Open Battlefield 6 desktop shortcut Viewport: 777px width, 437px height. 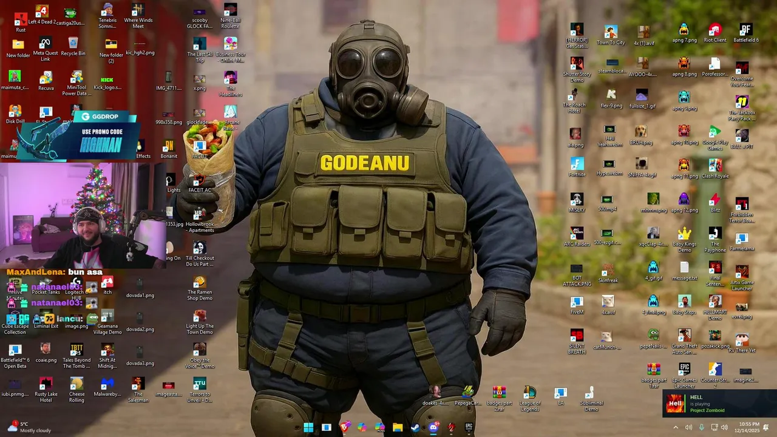point(746,33)
